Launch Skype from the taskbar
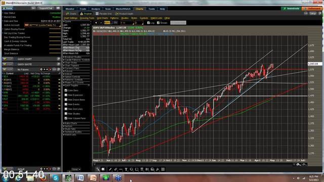The image size is (324, 182). 55,178
